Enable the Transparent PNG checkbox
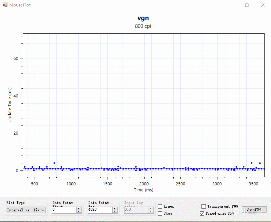Screen dimensions: 271x222 click(x=204, y=206)
